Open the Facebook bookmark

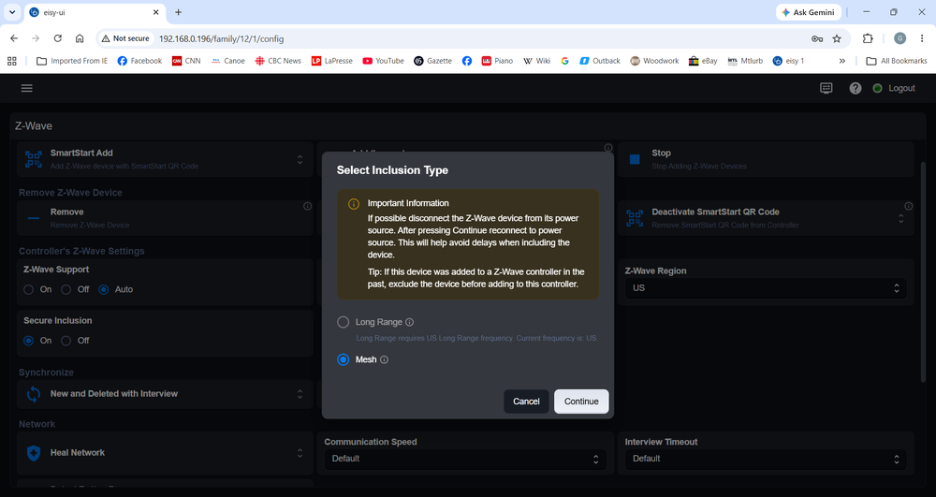139,61
